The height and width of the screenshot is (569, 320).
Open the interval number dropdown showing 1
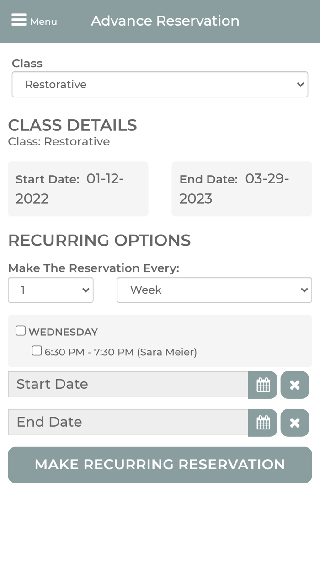[x=51, y=290]
